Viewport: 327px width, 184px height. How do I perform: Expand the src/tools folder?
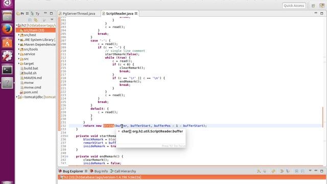(x=19, y=49)
